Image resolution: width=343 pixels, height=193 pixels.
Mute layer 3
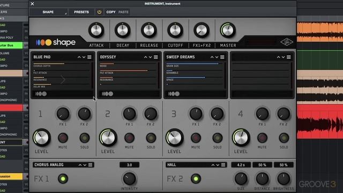coord(196,138)
